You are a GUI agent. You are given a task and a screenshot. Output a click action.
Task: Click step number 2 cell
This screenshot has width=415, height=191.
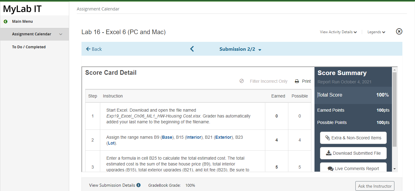(93, 140)
